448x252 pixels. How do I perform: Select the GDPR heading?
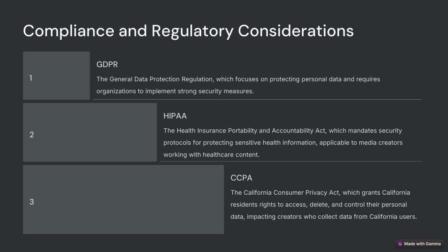[x=107, y=65]
